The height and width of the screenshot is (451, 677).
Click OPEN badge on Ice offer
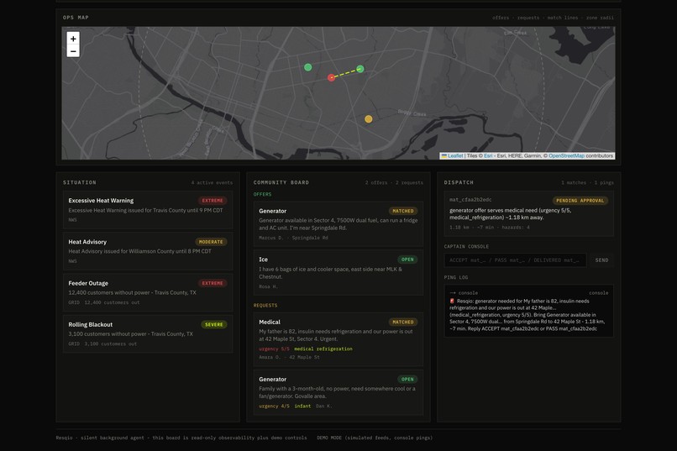(x=407, y=260)
